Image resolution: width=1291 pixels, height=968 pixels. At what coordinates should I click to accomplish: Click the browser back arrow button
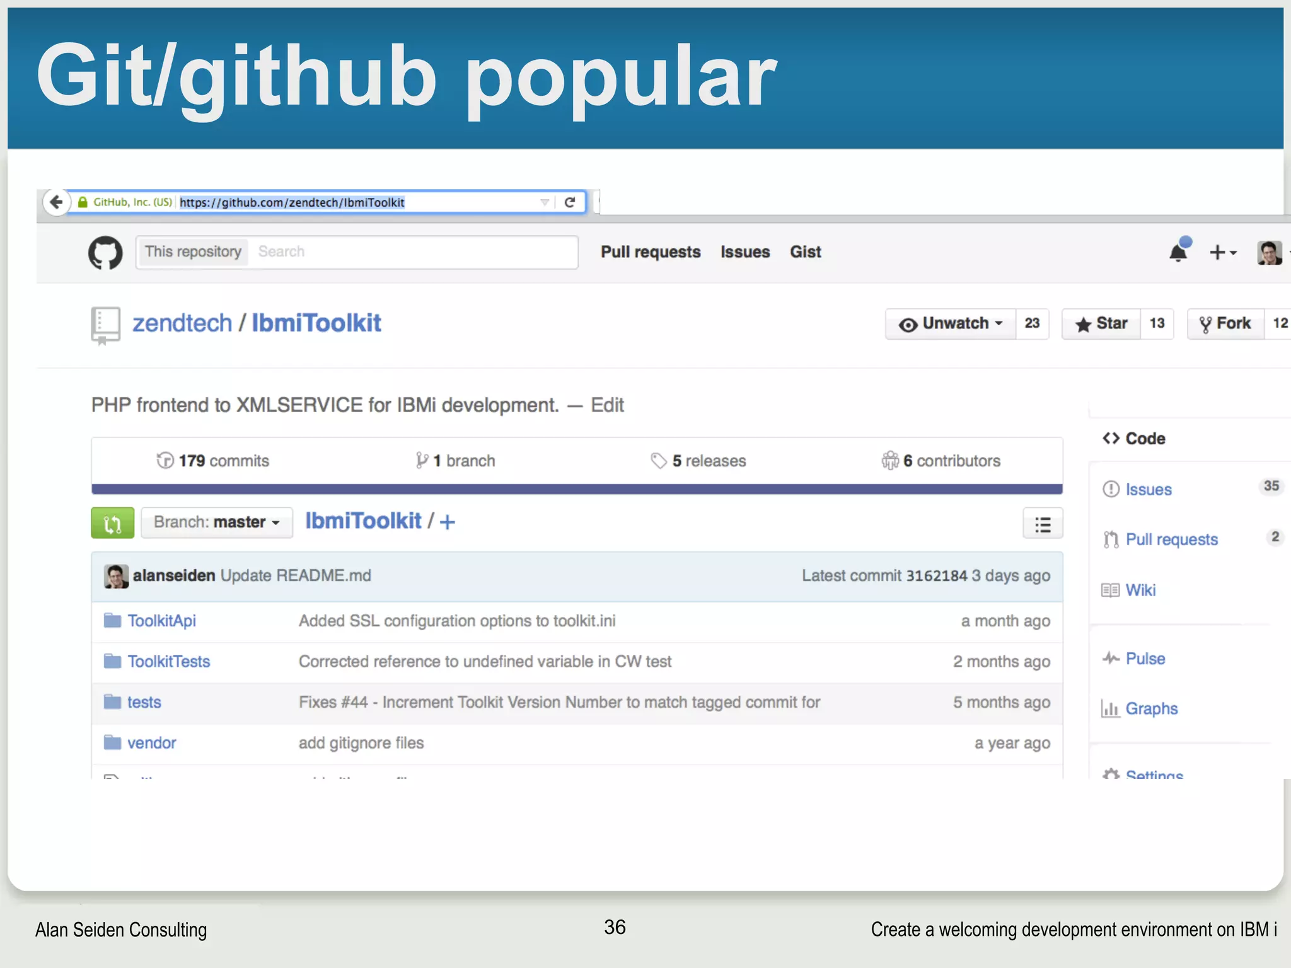point(56,202)
